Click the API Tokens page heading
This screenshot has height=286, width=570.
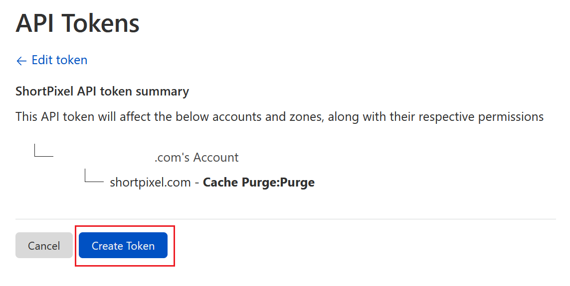(77, 23)
